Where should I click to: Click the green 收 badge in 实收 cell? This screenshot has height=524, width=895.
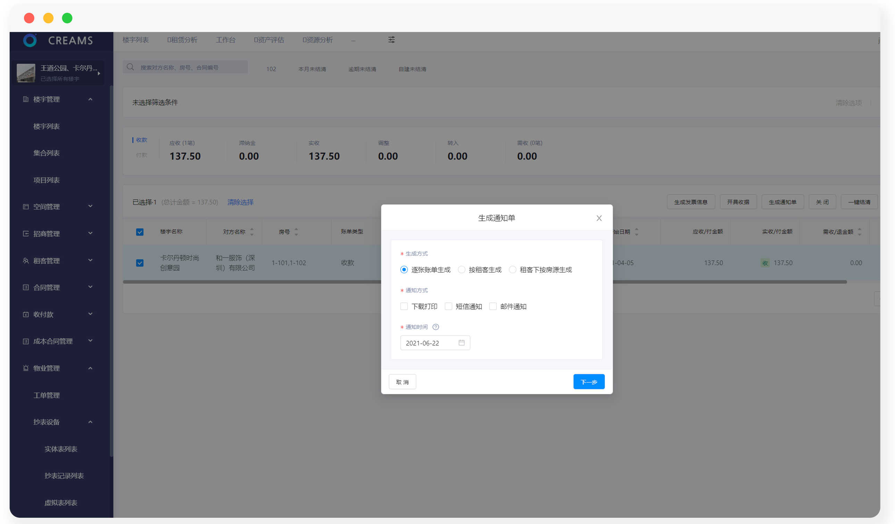[765, 263]
